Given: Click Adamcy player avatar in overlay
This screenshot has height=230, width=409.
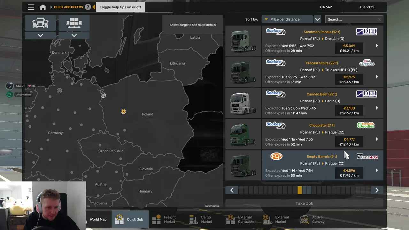Looking at the screenshot, I should [10, 86].
